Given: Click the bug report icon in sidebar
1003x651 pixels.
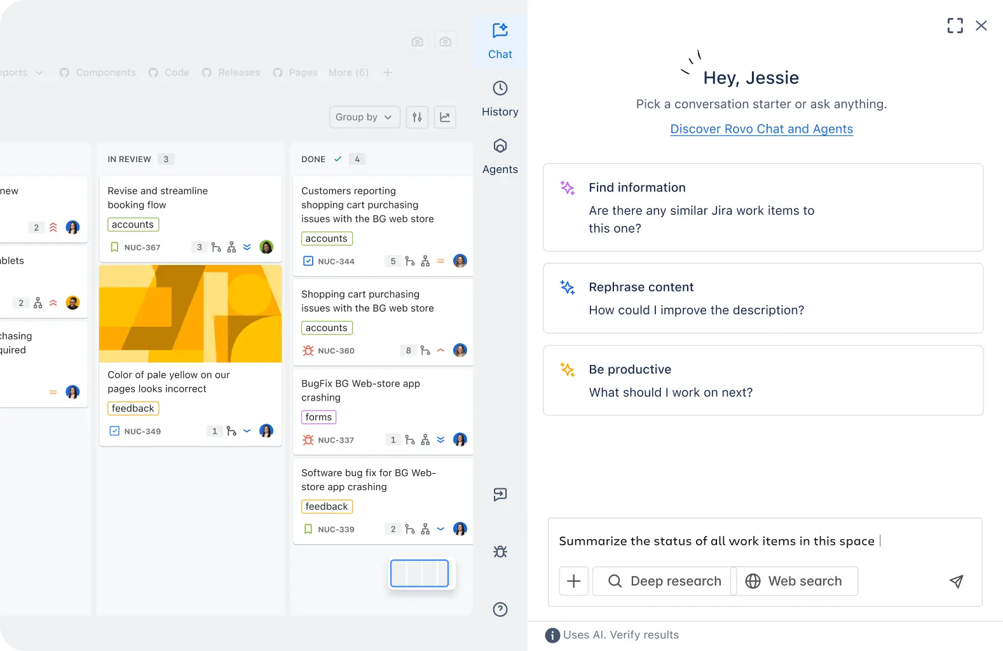Looking at the screenshot, I should [x=500, y=552].
